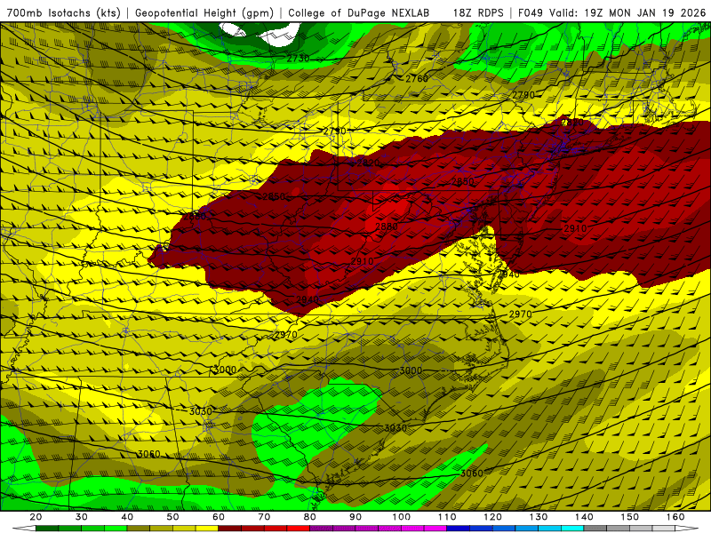This screenshot has width=711, height=533.
Task: Click colorbar label 100
Action: pos(402,517)
